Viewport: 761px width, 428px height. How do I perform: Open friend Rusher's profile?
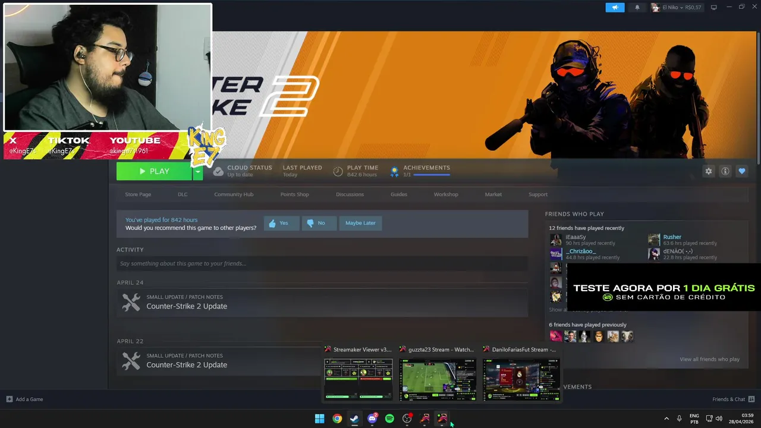pos(672,237)
